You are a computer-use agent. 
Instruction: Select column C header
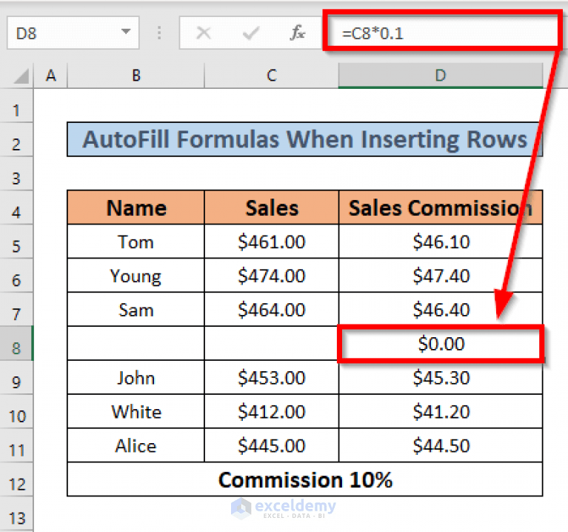[x=272, y=76]
